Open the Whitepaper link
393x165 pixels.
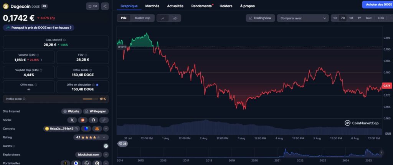click(x=96, y=111)
